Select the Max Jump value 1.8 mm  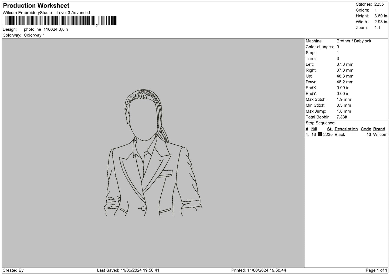(344, 111)
